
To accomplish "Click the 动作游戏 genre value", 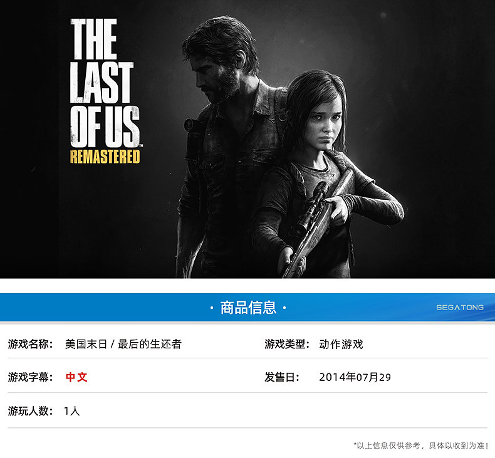I will (341, 344).
